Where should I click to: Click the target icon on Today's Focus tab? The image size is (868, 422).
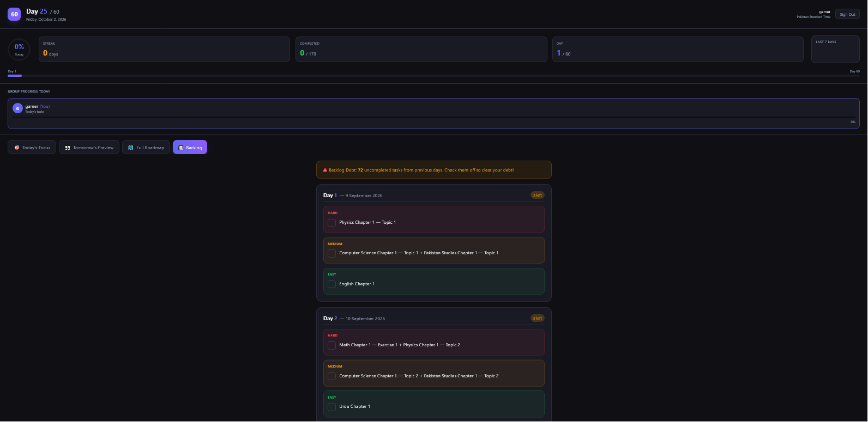click(x=17, y=148)
